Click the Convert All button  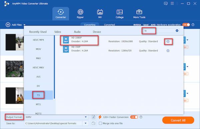point(178,120)
